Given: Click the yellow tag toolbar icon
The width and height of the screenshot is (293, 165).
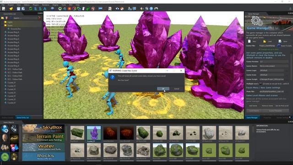Looking at the screenshot, I should [11, 9].
